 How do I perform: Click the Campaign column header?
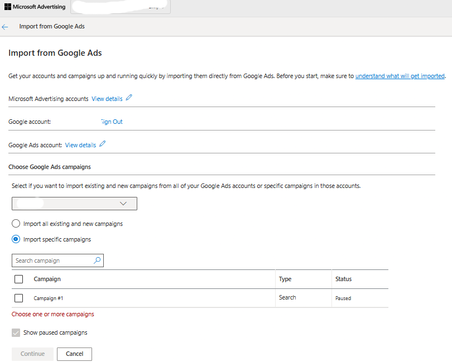click(x=47, y=279)
